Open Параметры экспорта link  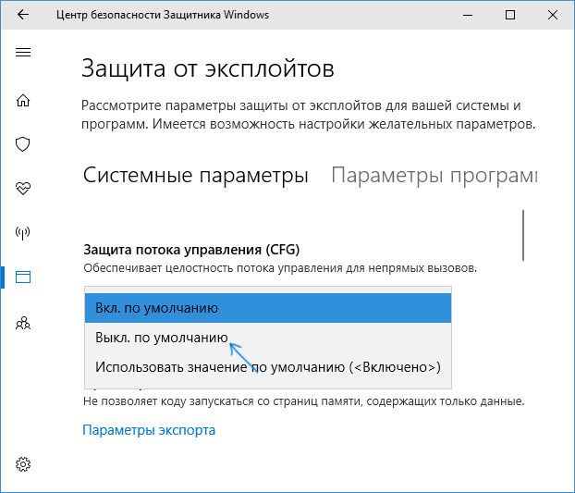(x=149, y=430)
